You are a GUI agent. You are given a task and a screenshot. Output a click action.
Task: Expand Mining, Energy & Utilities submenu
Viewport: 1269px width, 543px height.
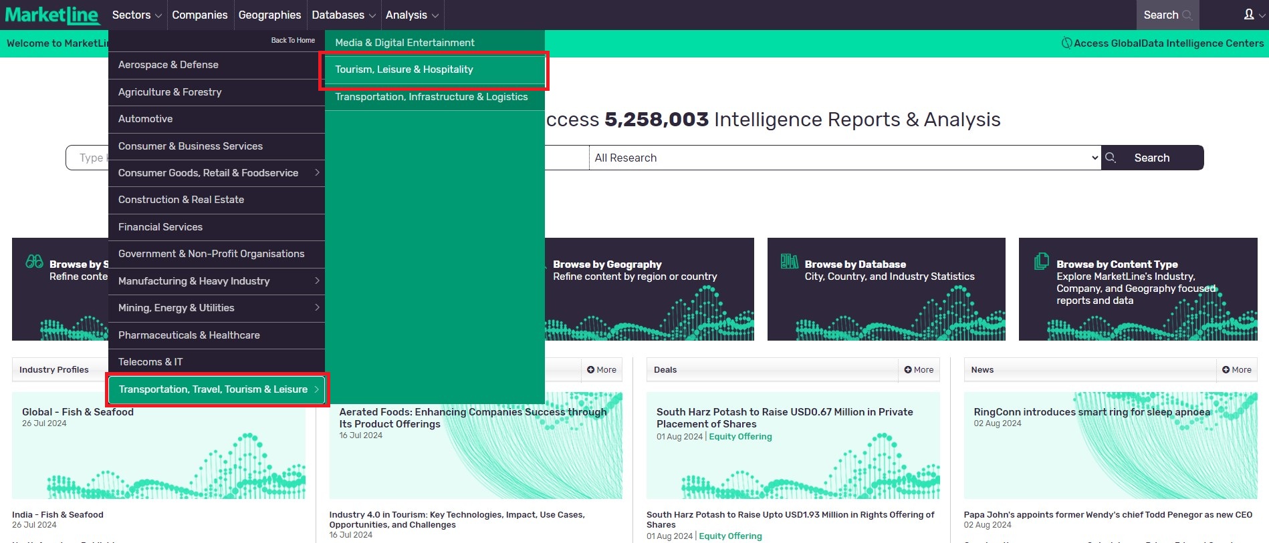click(317, 308)
